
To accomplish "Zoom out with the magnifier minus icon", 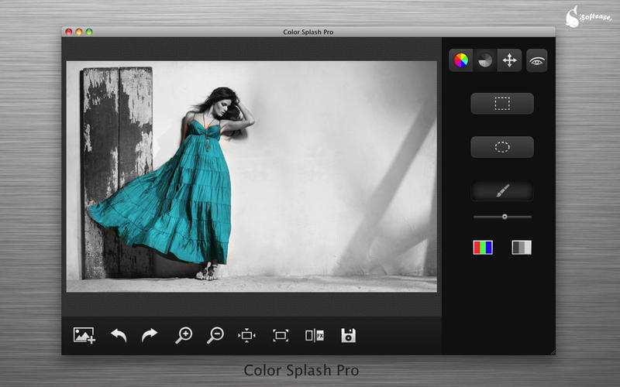I will tap(215, 335).
